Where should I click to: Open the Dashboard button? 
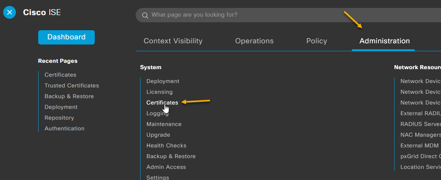point(66,37)
